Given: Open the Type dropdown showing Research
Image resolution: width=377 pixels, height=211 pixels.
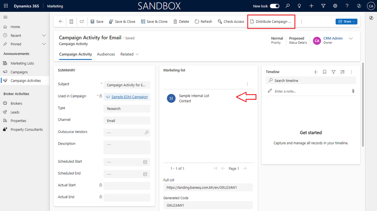Looking at the screenshot, I should point(127,109).
